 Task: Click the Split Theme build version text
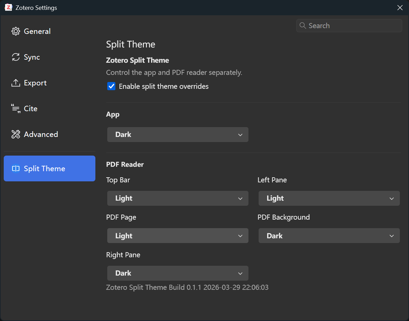coord(187,287)
